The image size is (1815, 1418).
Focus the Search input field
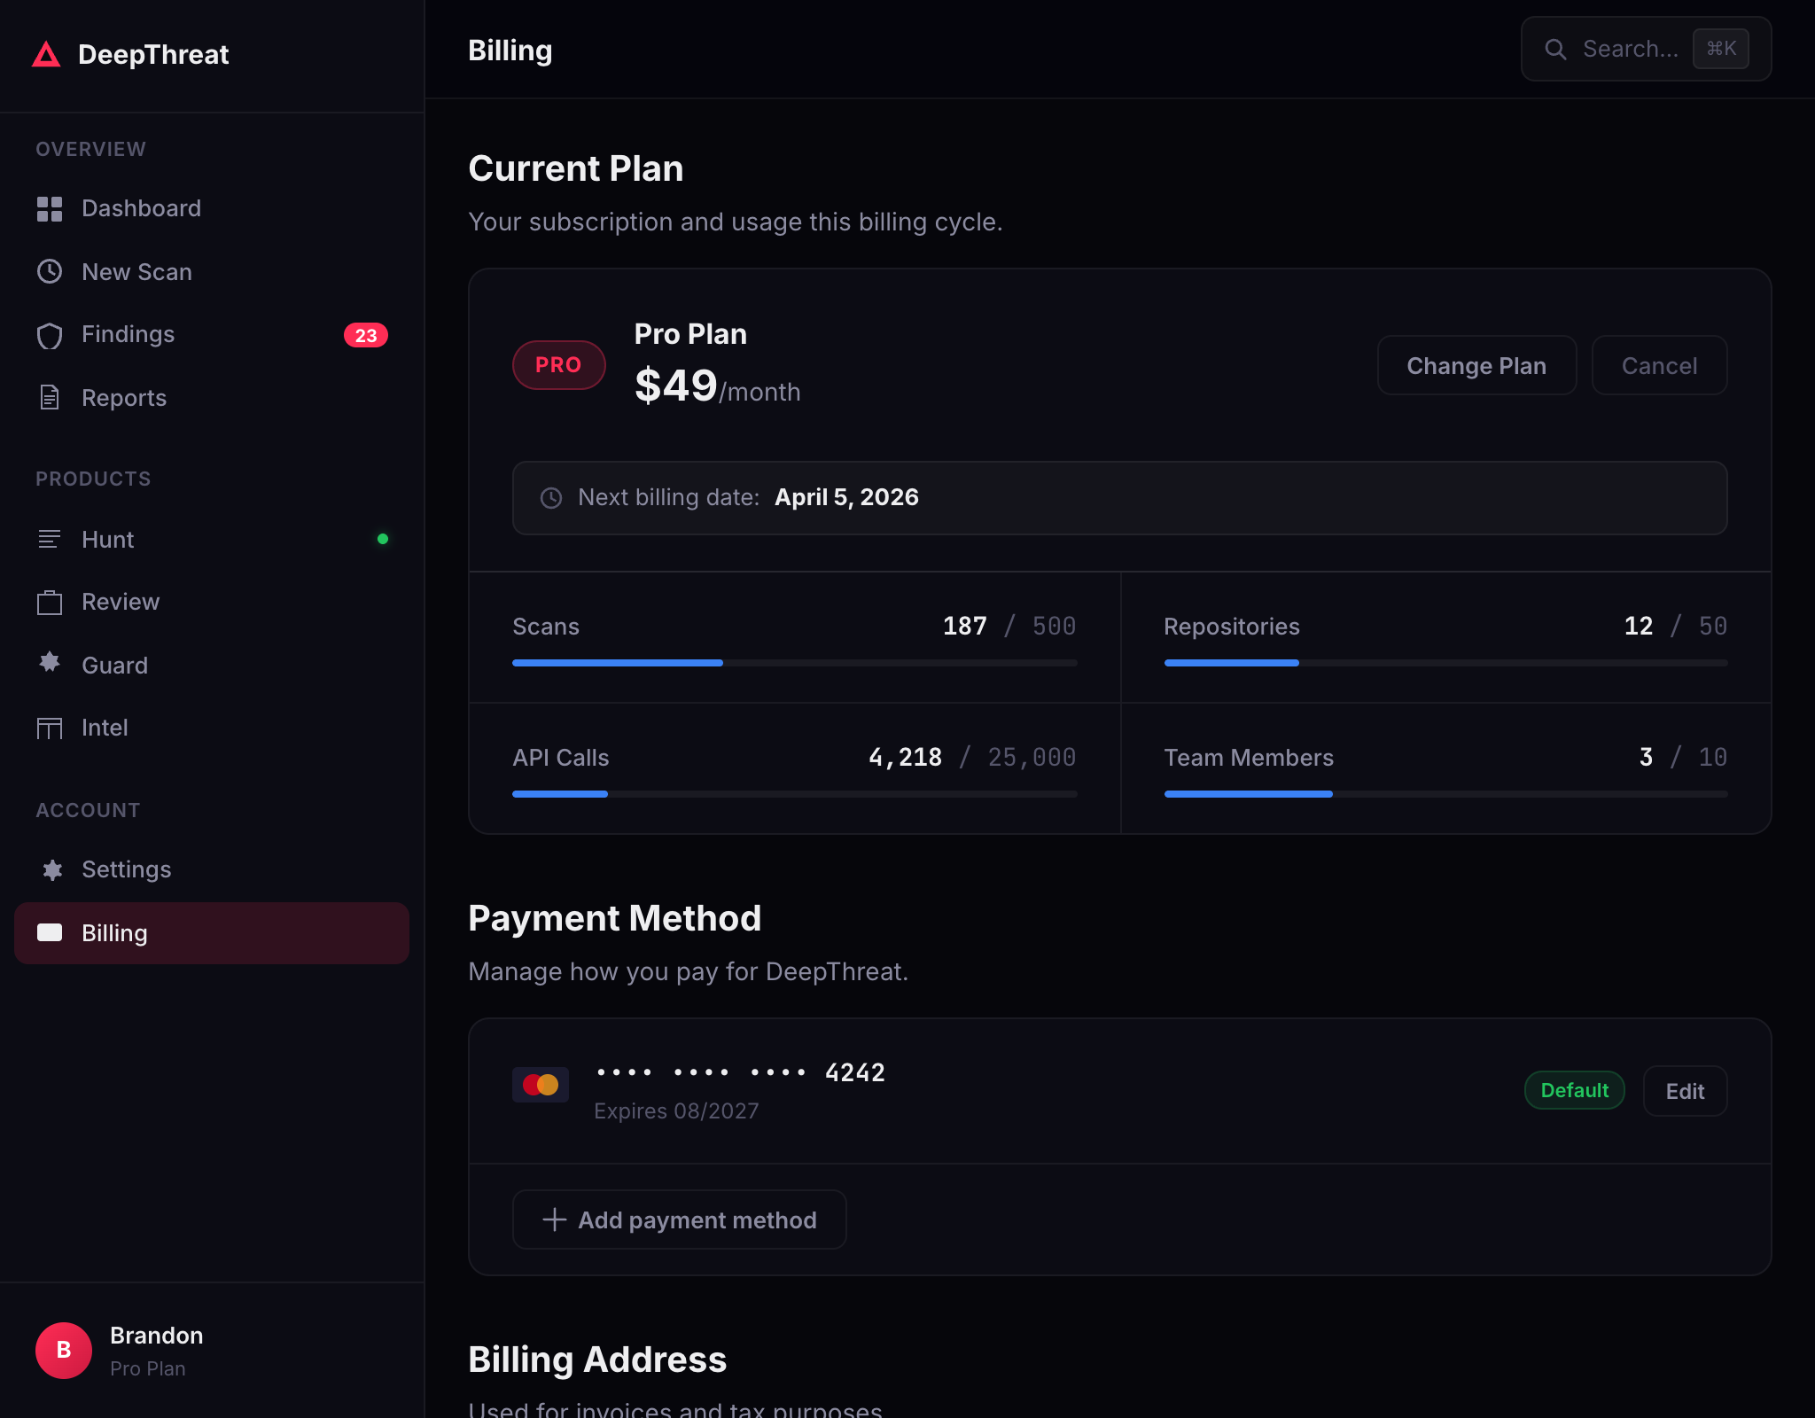1629,50
